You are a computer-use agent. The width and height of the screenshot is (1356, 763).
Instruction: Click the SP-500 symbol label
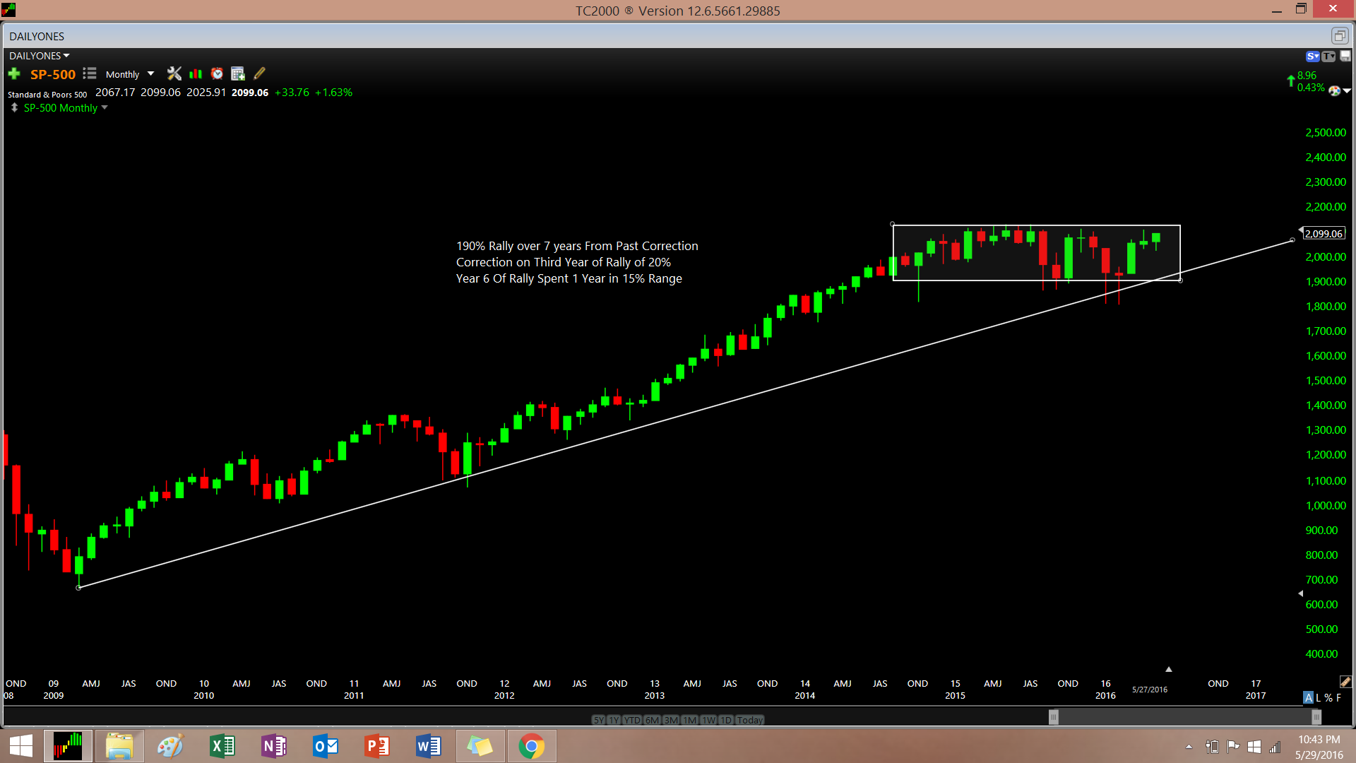(x=53, y=74)
